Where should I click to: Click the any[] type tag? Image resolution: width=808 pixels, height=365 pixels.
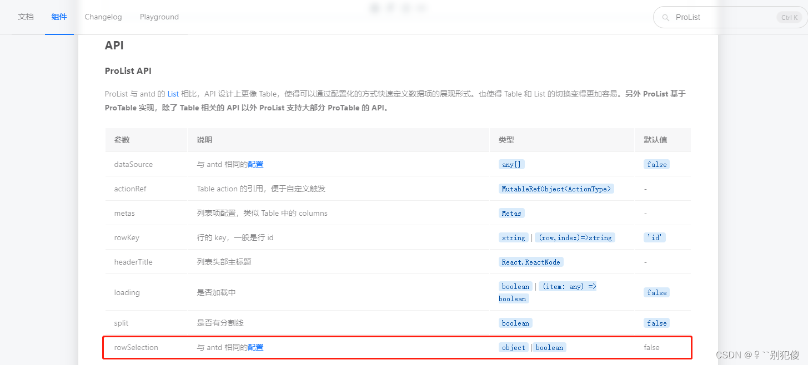click(511, 164)
